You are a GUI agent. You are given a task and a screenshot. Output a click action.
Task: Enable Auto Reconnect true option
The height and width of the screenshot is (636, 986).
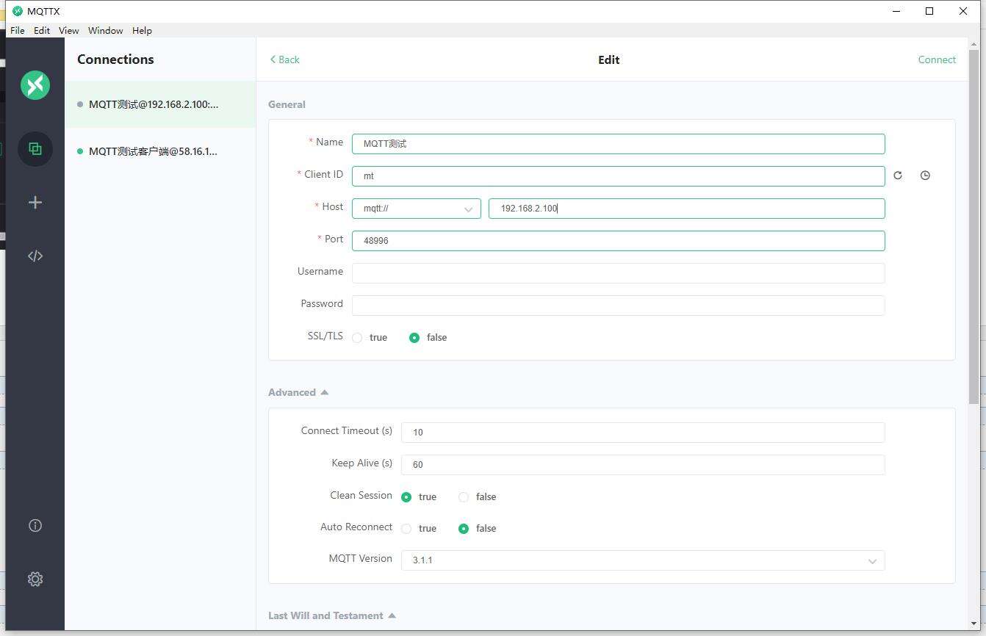(406, 529)
